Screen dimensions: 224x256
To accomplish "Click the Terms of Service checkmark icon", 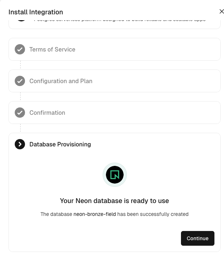I will pyautogui.click(x=20, y=49).
